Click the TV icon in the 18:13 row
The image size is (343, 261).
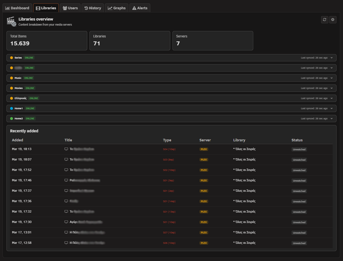tap(66, 149)
